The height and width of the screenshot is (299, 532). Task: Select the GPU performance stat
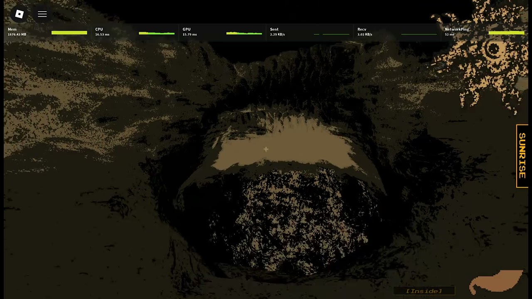[222, 32]
